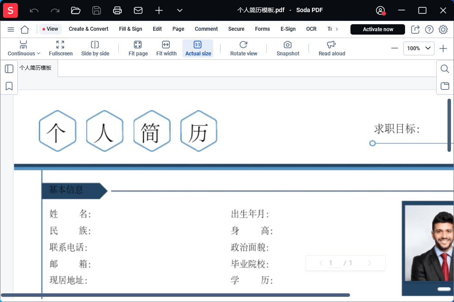Switch to the Page tab

178,29
